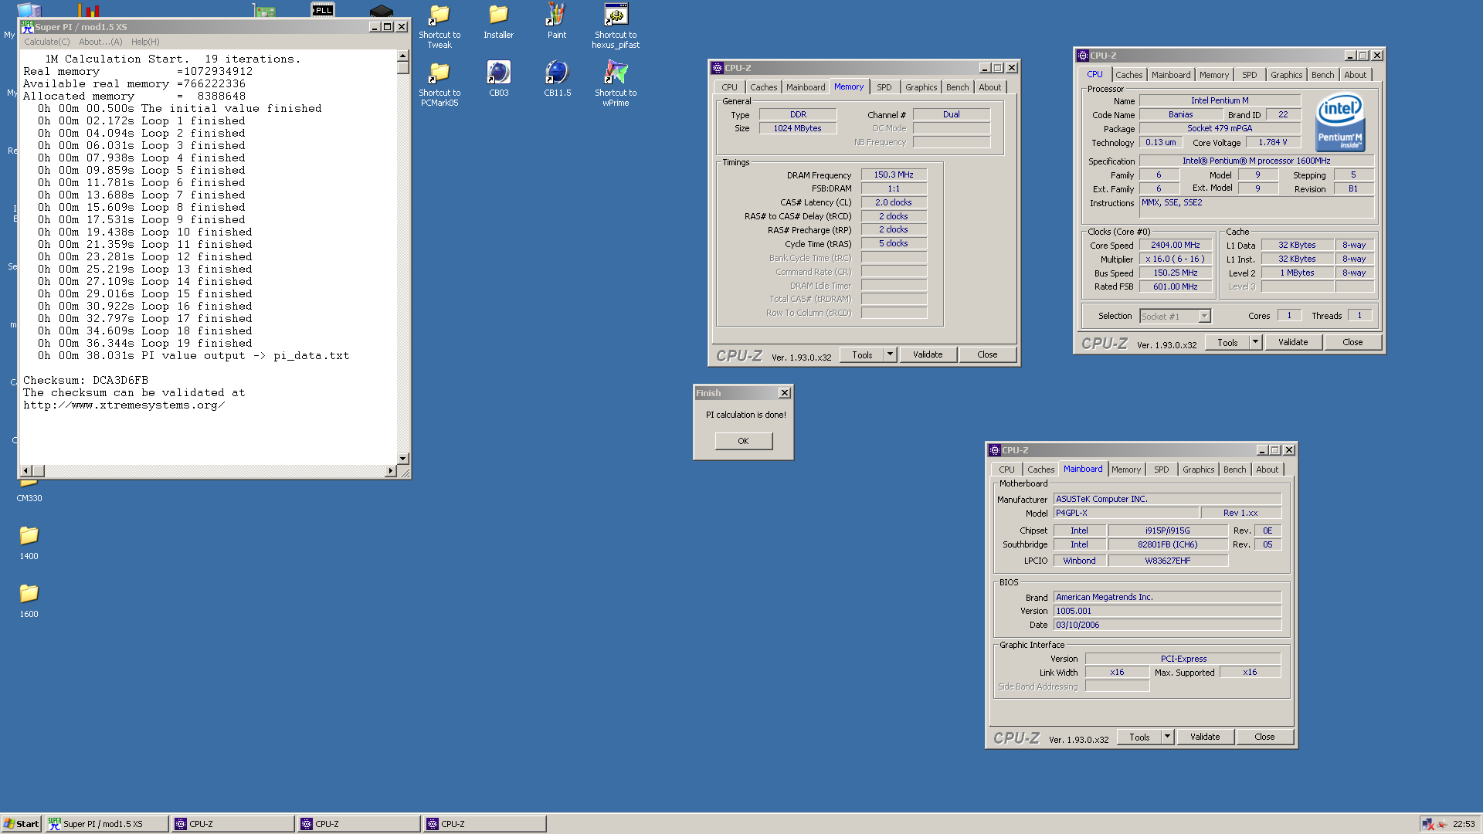Click OK in the Finish dialog
1483x834 pixels.
743,441
